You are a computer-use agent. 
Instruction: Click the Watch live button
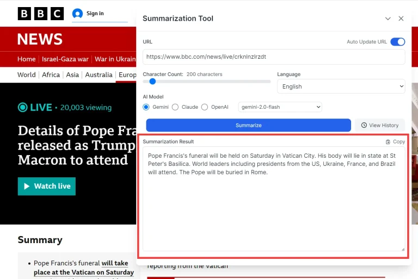click(x=47, y=186)
